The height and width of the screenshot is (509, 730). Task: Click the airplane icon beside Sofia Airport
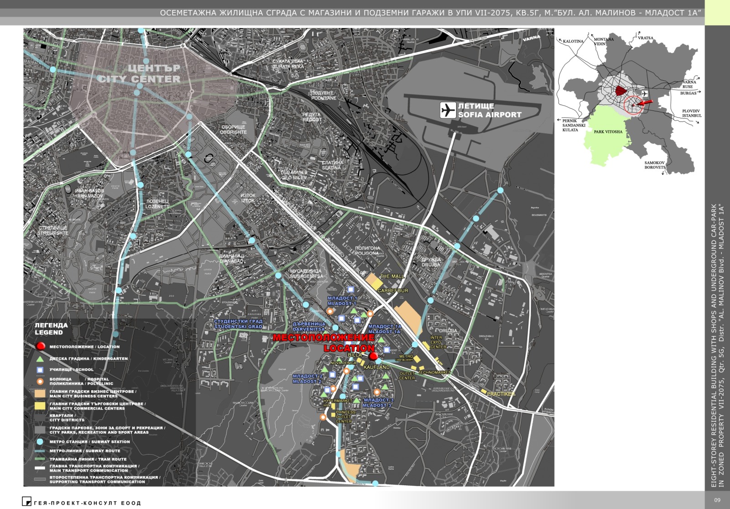[448, 110]
